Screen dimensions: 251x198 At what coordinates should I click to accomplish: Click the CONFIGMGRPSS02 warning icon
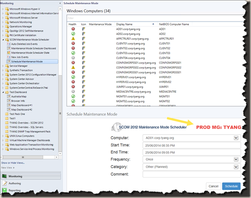point(73,68)
